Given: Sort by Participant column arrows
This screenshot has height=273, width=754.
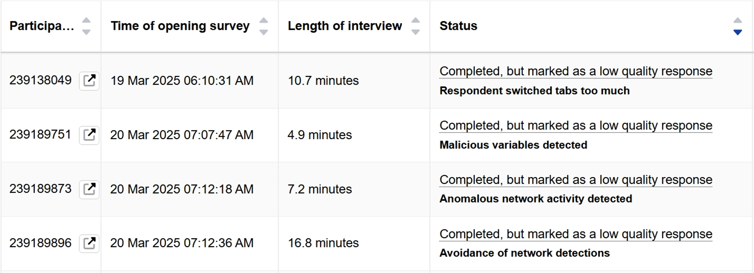Looking at the screenshot, I should 86,26.
